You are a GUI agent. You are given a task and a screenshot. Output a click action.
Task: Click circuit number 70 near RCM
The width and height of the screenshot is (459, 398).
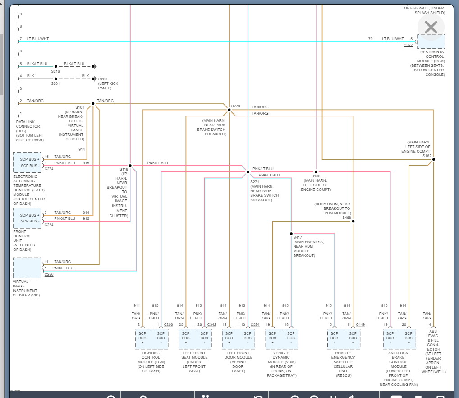coord(370,39)
